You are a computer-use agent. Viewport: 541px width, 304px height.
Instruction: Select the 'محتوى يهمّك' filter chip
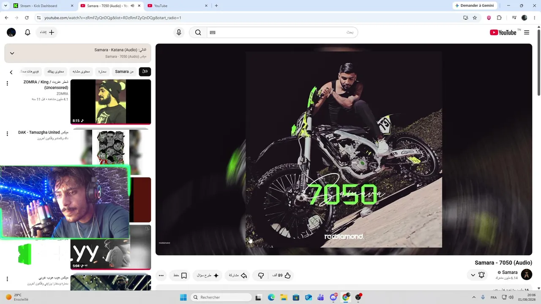(x=56, y=72)
